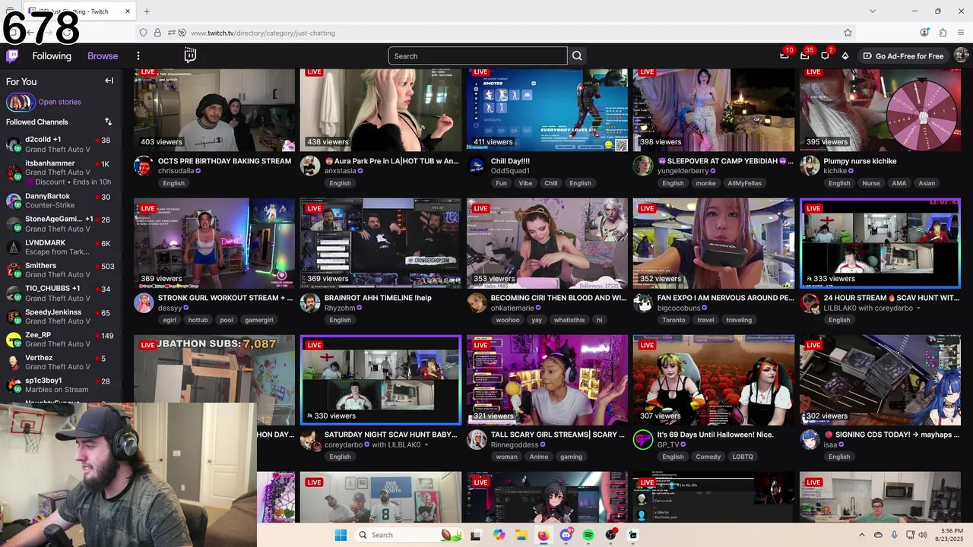Open a new browser tab
The width and height of the screenshot is (973, 547).
147,11
